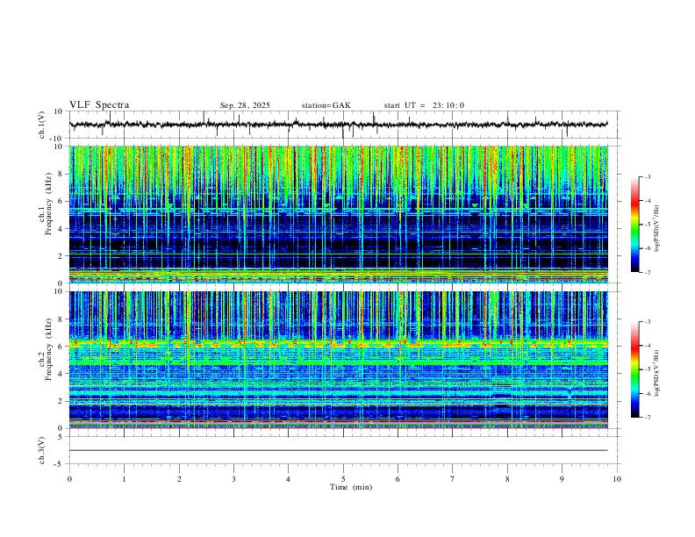
Task: Click time tick label '2' on x-axis
Action: (179, 479)
